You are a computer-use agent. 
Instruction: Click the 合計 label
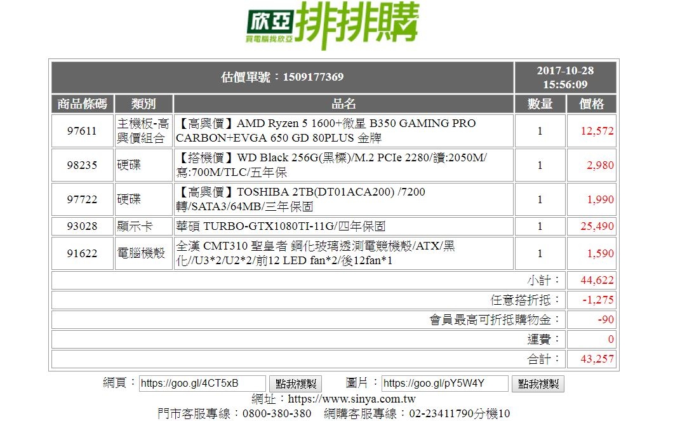[544, 359]
